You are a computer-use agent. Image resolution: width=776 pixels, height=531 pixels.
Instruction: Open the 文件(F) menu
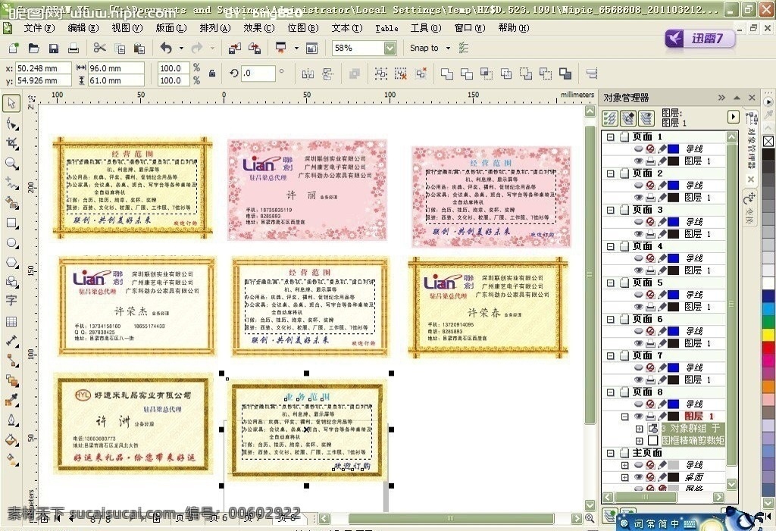coord(39,28)
